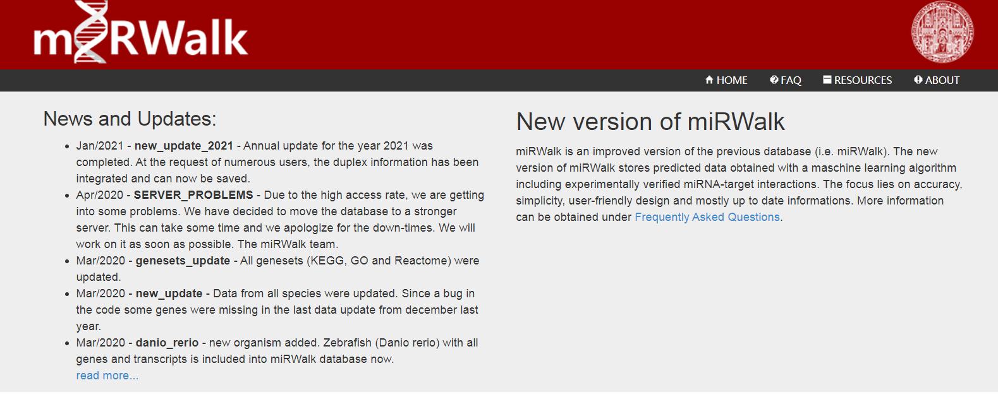Open the FAQ menu item

click(x=791, y=80)
